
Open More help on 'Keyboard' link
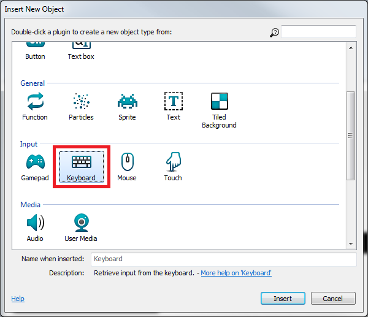(236, 273)
